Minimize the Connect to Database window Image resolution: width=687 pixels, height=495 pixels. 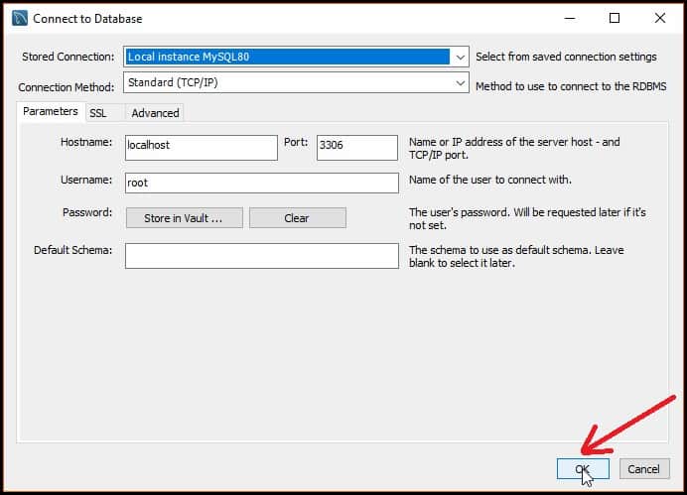click(x=568, y=19)
